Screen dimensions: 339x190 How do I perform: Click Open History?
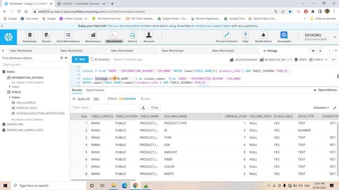click(x=325, y=90)
